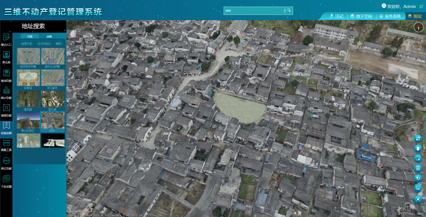Click the 删除 button
The height and width of the screenshot is (217, 426).
tap(58, 43)
